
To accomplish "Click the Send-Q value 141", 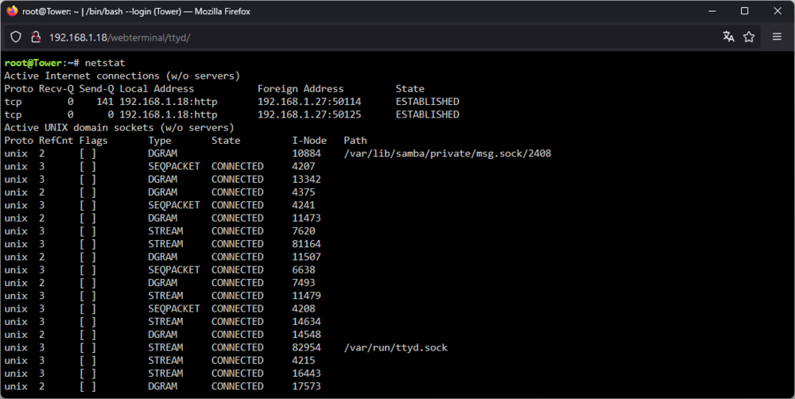I will (105, 102).
